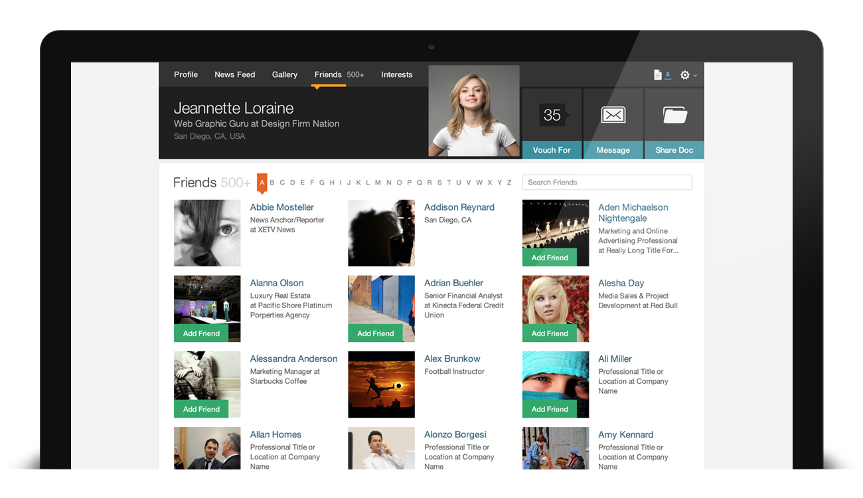Open Abbie Mosteller's profile link

click(282, 207)
